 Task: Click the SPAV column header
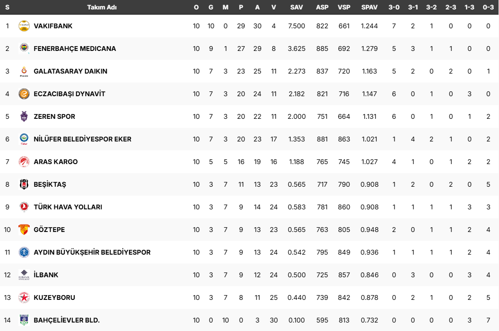point(369,8)
